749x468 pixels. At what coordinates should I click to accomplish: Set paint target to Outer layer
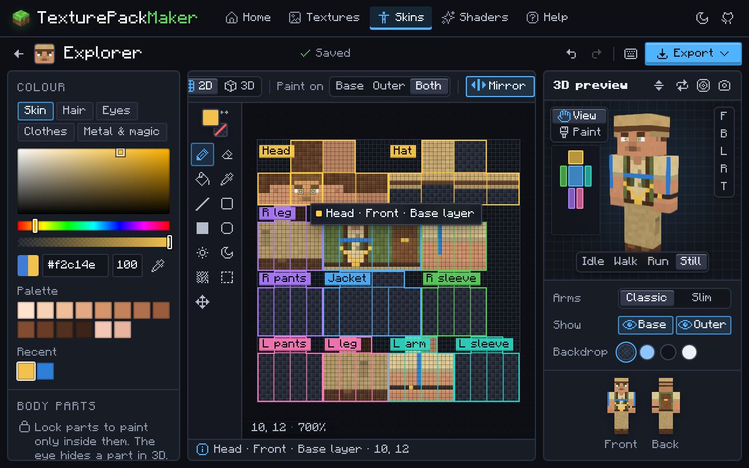coord(389,86)
